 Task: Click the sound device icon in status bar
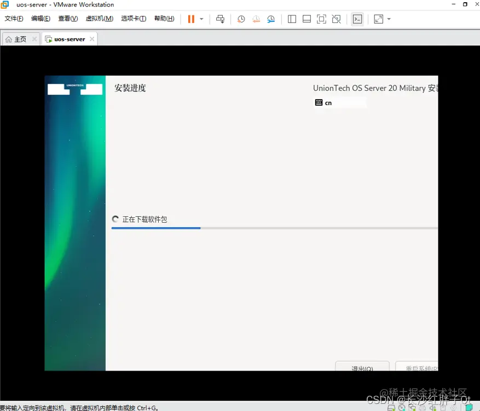tap(432, 407)
